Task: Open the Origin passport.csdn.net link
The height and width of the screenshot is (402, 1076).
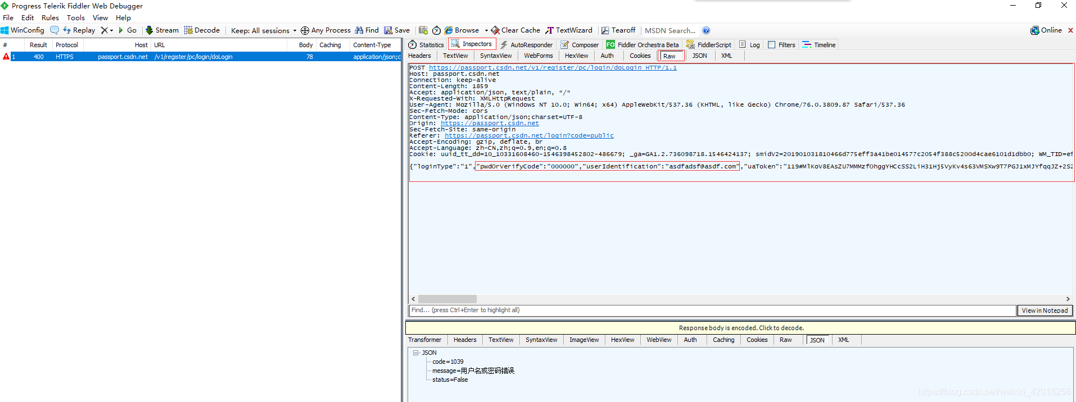Action: [x=490, y=123]
